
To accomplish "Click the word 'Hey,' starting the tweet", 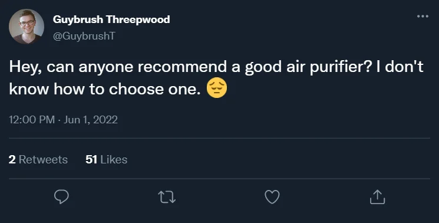I will [25, 67].
